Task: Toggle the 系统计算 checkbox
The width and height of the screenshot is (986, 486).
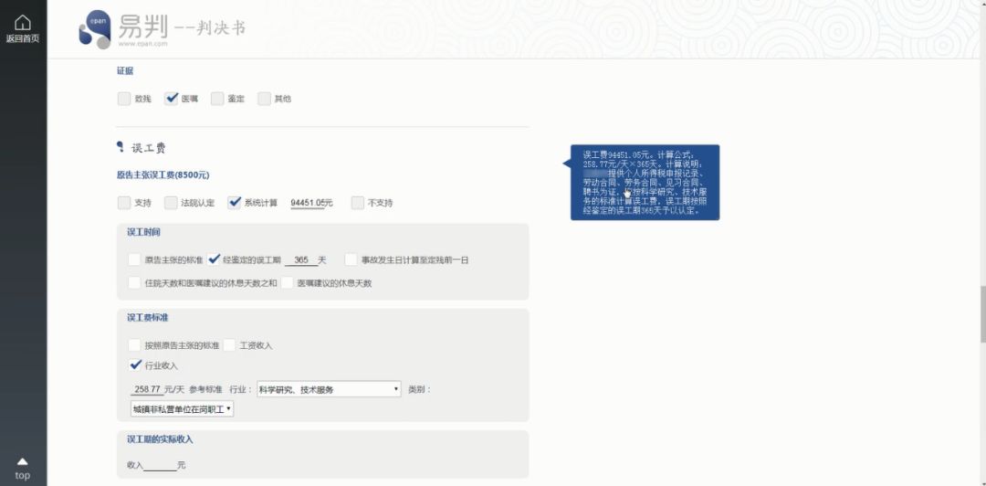Action: (235, 202)
